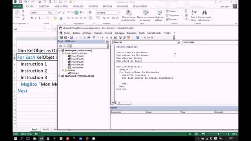Click the Excel zoom slider handle
251x141 pixels.
click(x=218, y=134)
